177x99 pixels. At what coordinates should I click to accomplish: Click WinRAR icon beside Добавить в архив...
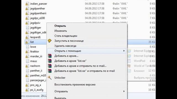(x=50, y=56)
